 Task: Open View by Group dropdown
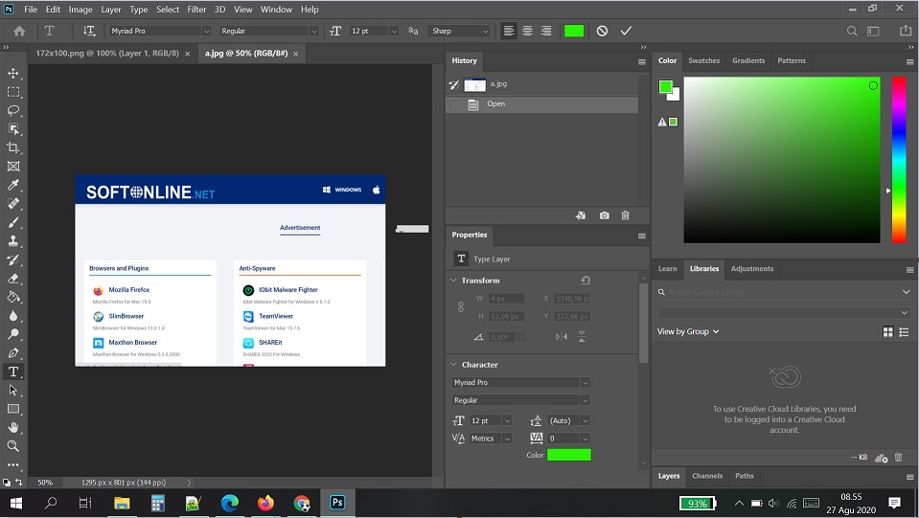tap(688, 331)
